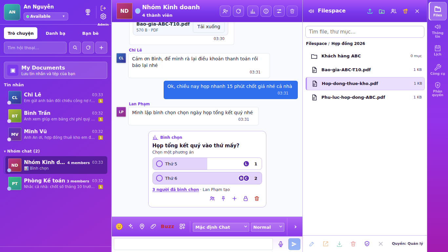The height and width of the screenshot is (252, 448).
Task: Click Filespace root in breadcrumb
Action: pyautogui.click(x=316, y=44)
